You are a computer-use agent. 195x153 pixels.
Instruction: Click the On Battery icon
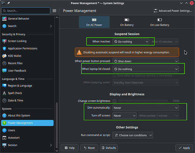tap(127, 20)
